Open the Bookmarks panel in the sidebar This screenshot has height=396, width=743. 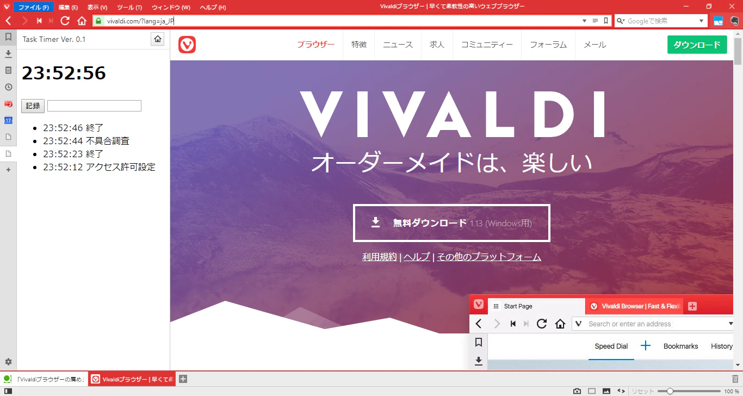(8, 37)
